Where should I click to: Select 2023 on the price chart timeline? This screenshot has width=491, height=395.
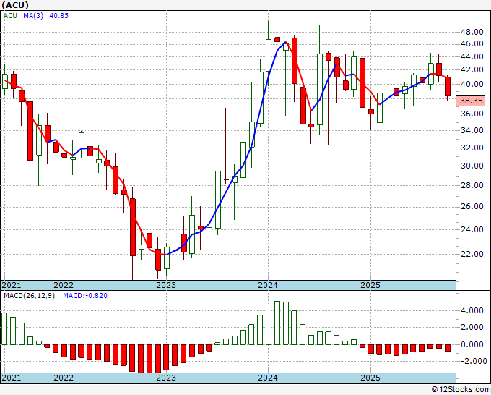[x=166, y=285]
